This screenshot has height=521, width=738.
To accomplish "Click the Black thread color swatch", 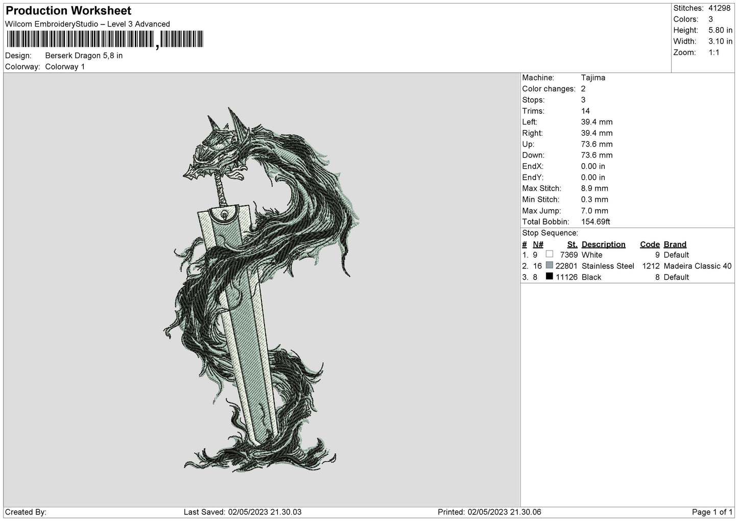I will coord(549,277).
